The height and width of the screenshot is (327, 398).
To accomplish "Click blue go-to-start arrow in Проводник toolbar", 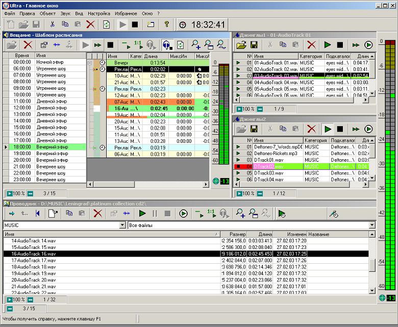I will pos(38,213).
